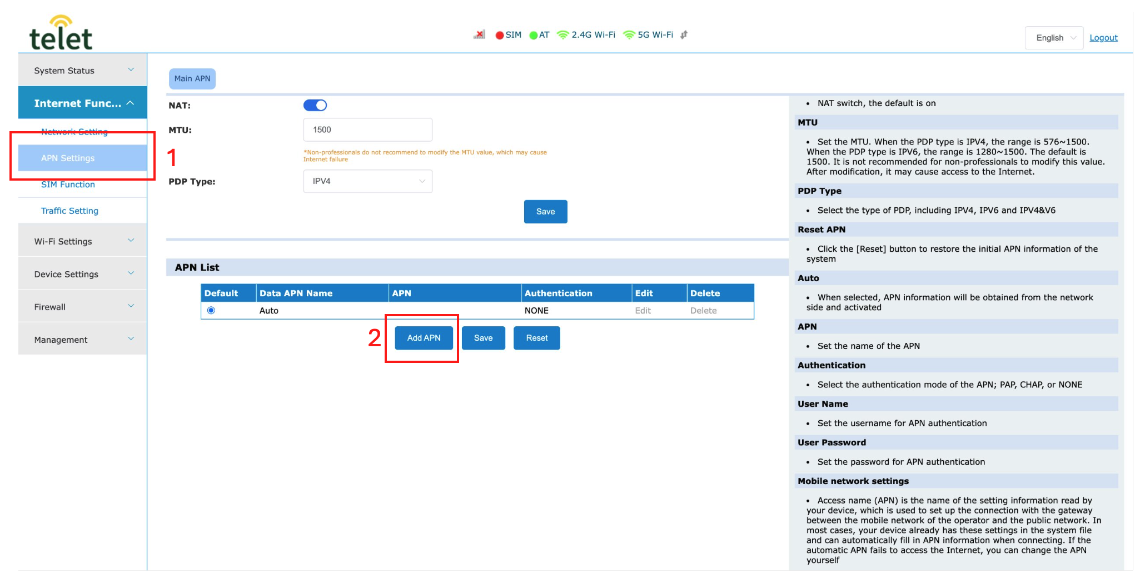Go to Traffic Setting in sidebar
1145x578 pixels.
[69, 211]
